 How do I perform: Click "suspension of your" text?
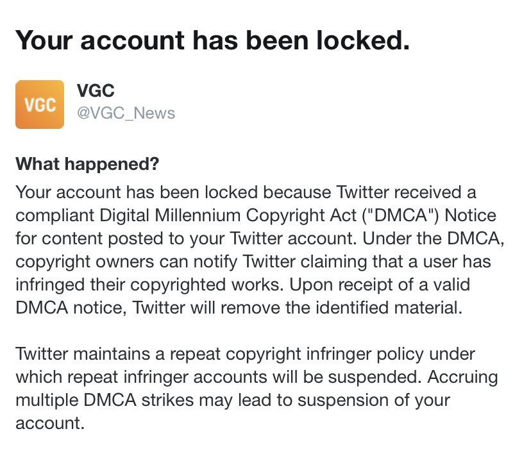click(x=373, y=400)
